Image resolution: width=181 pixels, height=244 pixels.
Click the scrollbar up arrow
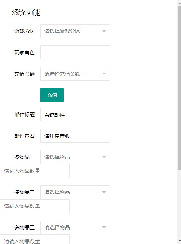179,3
